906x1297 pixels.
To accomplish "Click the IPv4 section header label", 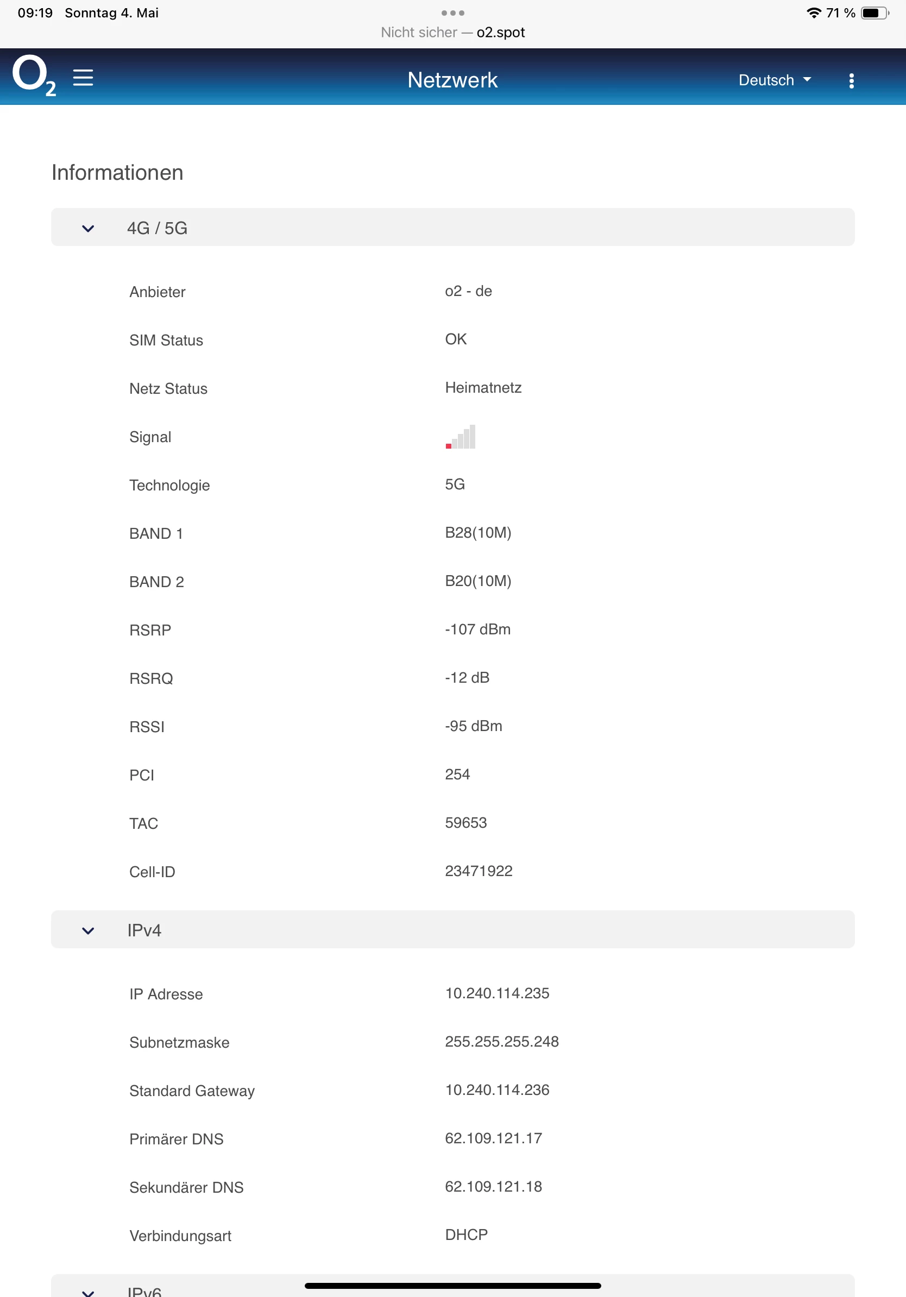I will 144,930.
